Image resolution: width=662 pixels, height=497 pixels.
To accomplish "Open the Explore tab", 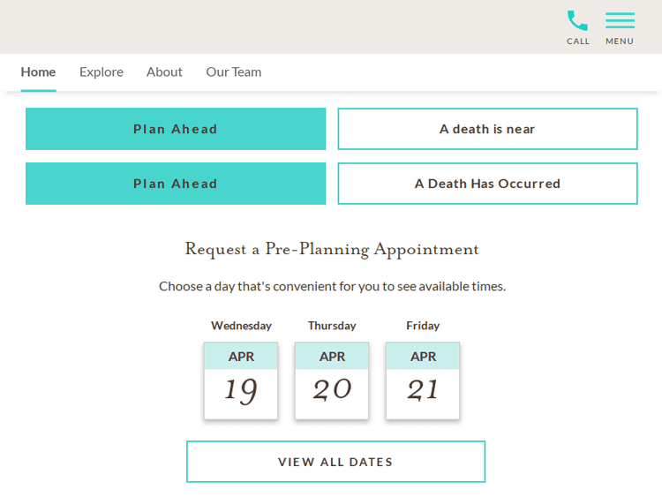I will (102, 72).
